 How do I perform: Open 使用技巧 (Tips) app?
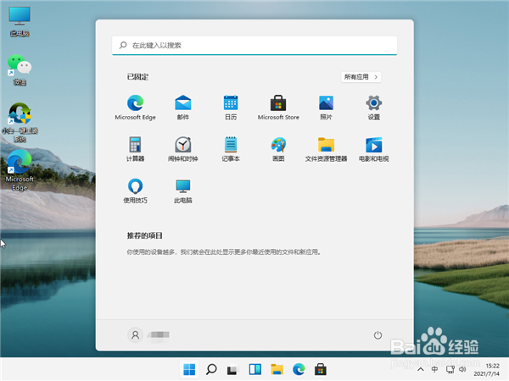pyautogui.click(x=135, y=190)
